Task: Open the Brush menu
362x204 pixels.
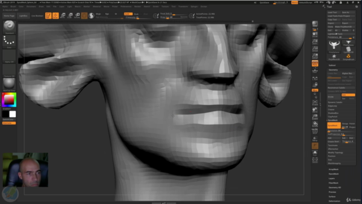Action: click(13, 6)
